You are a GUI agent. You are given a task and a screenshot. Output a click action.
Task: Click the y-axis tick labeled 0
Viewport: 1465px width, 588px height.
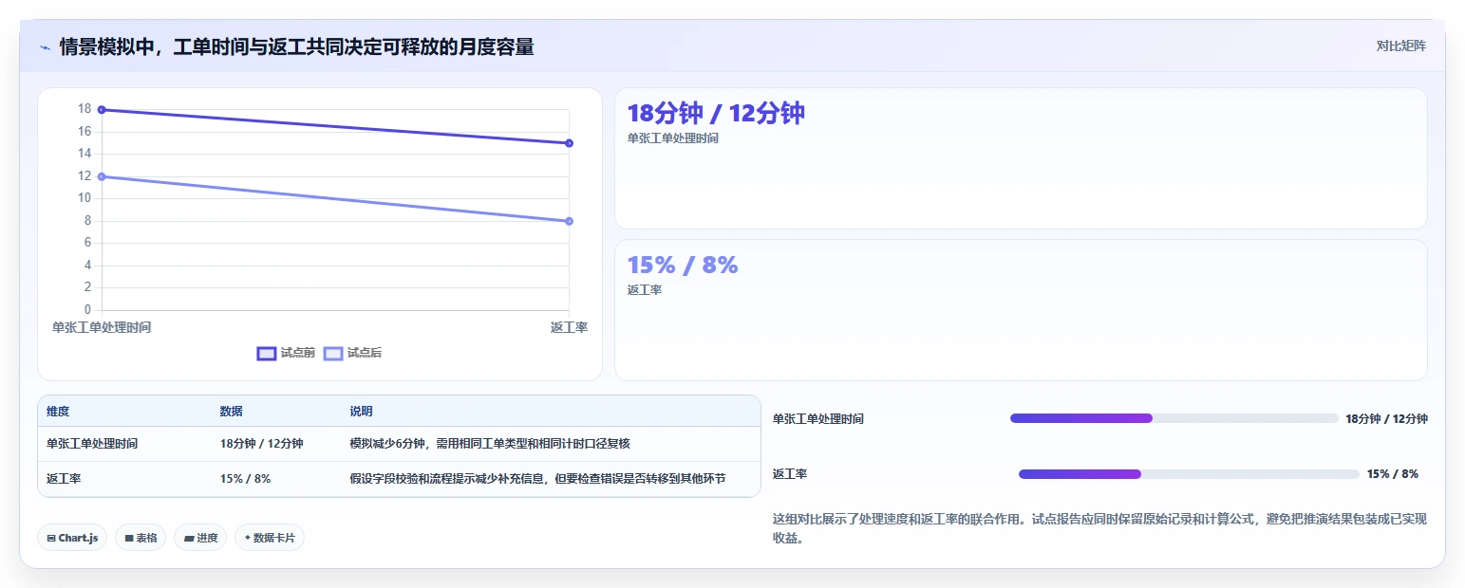tap(87, 309)
